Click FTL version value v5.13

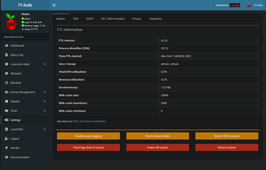(164, 40)
